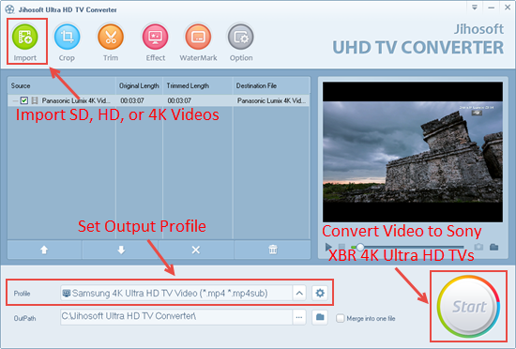Remove selected file with X button
Screen dimensions: 516x349
pos(196,250)
